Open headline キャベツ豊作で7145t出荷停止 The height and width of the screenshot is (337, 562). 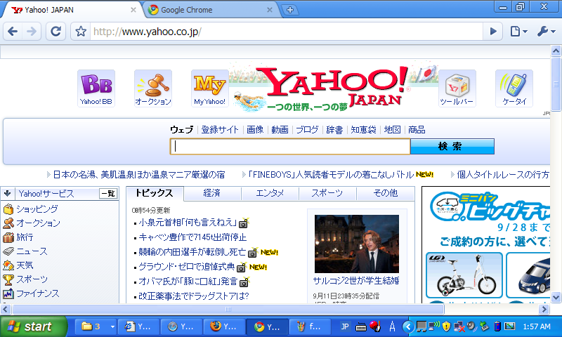pos(192,237)
